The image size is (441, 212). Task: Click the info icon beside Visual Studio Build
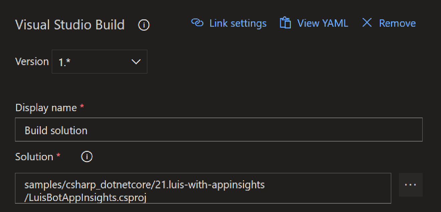pyautogui.click(x=144, y=25)
